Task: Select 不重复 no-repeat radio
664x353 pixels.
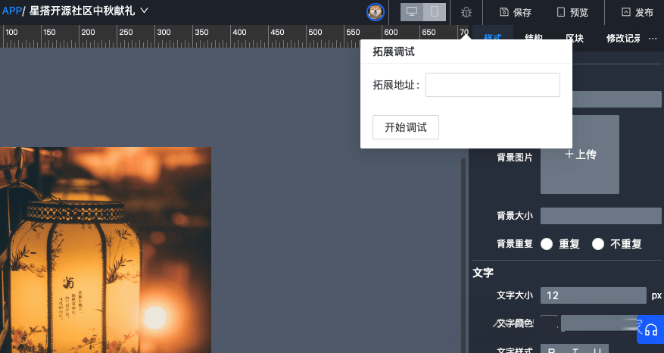Action: point(598,244)
